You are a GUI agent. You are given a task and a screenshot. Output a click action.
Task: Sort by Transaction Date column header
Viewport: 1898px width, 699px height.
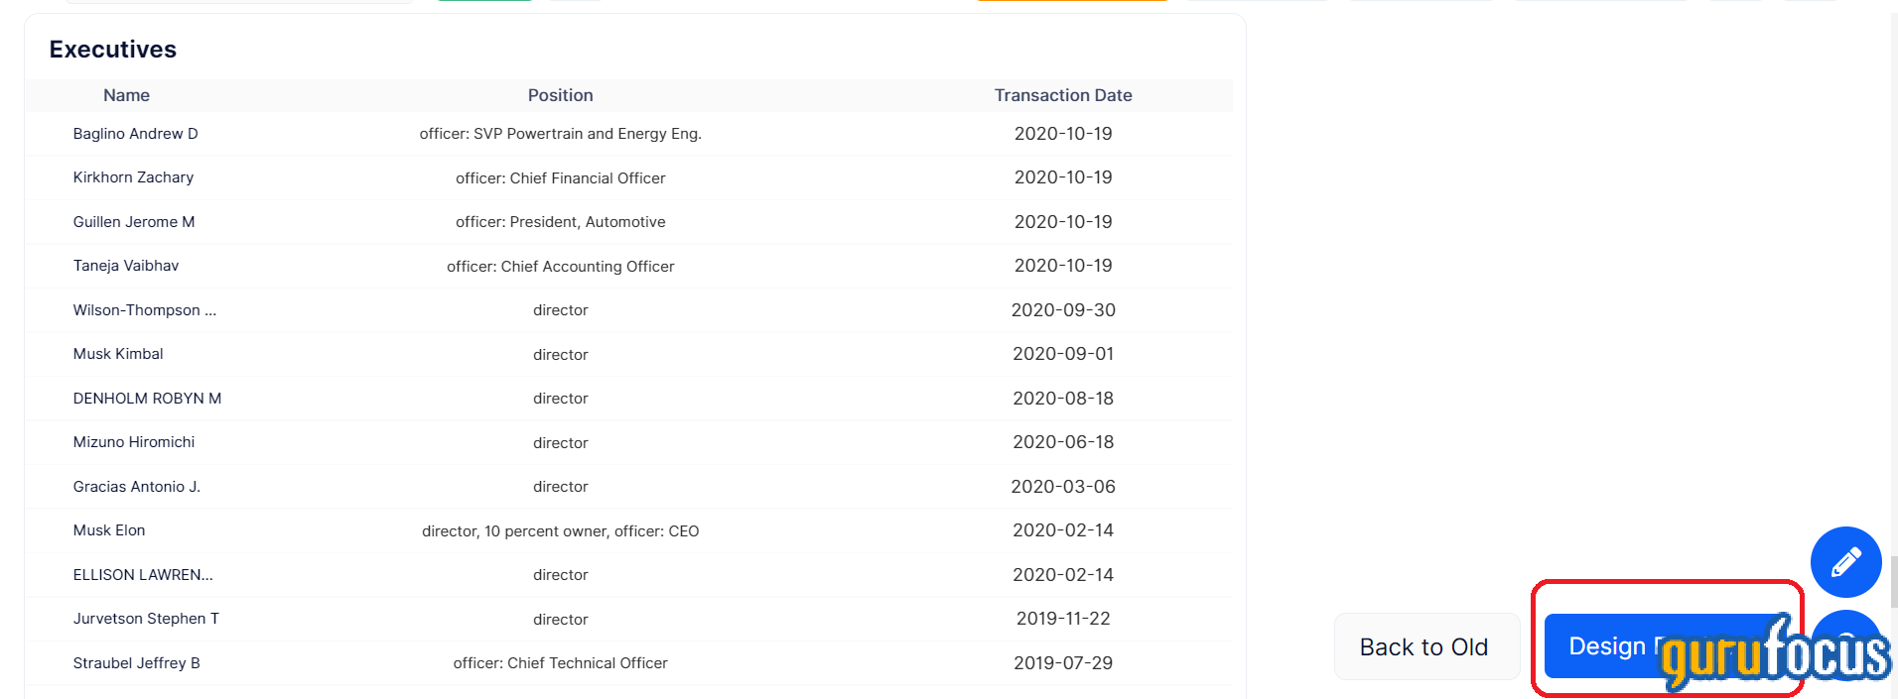(1062, 95)
